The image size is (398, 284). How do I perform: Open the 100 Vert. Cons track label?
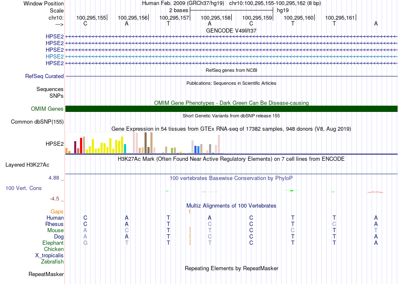click(x=23, y=188)
